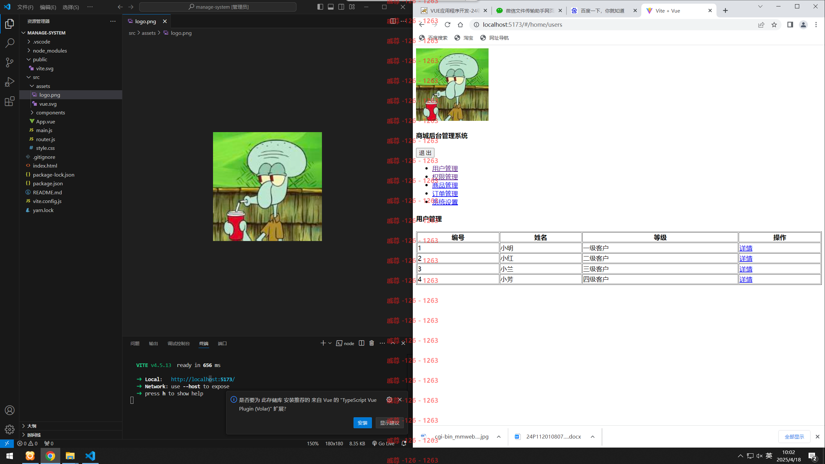Show errors and warnings from the status bar

point(27,443)
